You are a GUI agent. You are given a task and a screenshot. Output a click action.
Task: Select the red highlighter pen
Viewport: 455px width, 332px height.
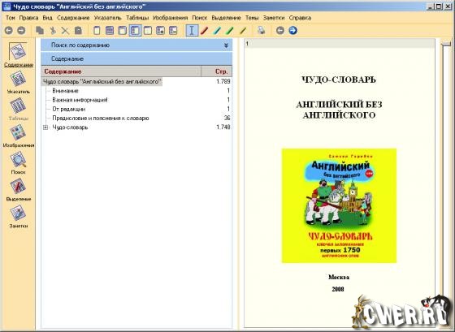click(204, 31)
